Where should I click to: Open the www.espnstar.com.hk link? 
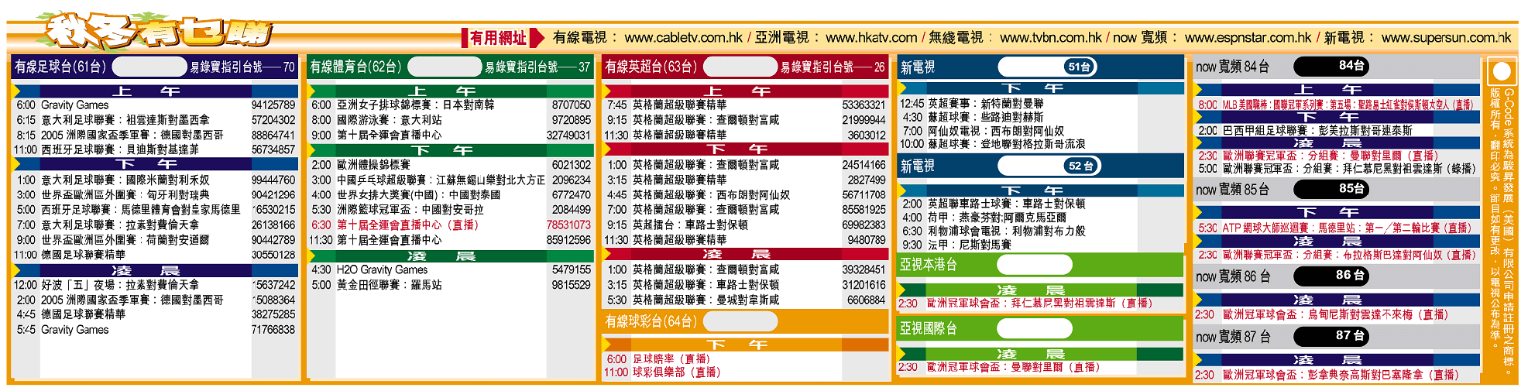coord(1248,37)
